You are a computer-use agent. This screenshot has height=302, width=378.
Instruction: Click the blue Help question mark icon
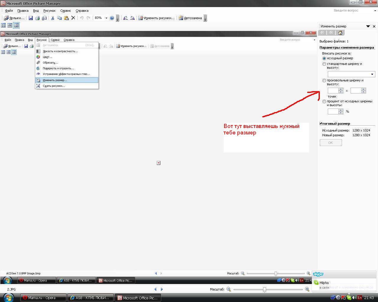click(112, 18)
